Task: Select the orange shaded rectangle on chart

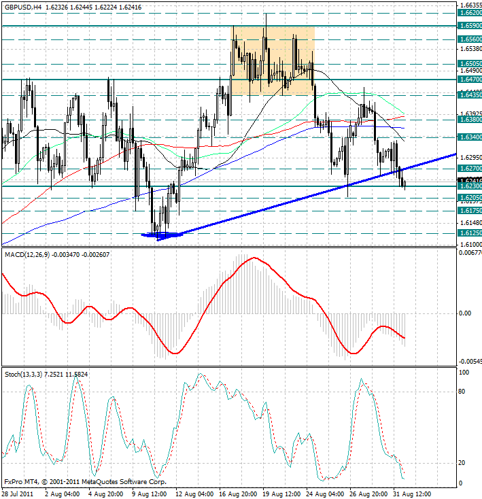Action: pyautogui.click(x=273, y=61)
